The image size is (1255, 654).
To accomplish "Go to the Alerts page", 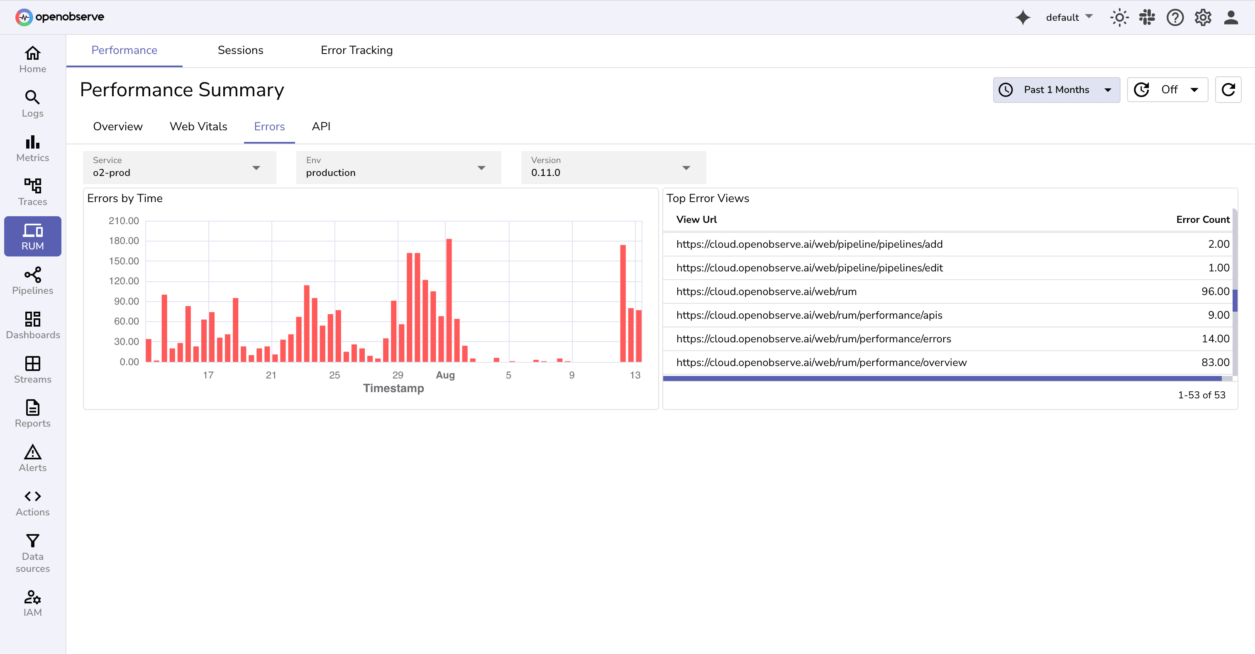I will [32, 458].
